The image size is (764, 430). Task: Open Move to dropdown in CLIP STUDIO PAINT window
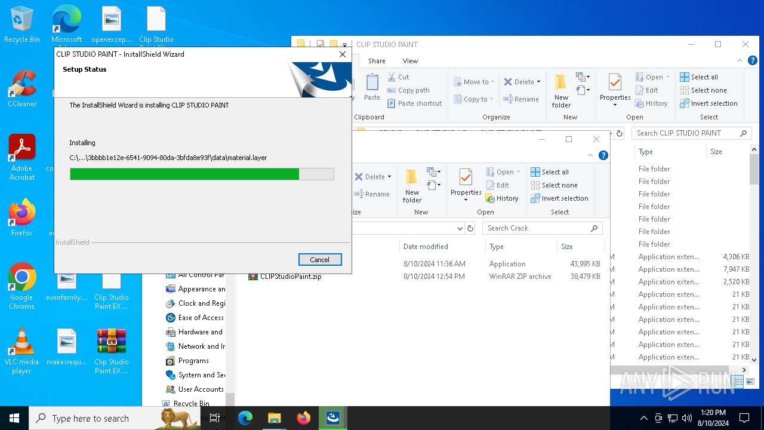474,82
